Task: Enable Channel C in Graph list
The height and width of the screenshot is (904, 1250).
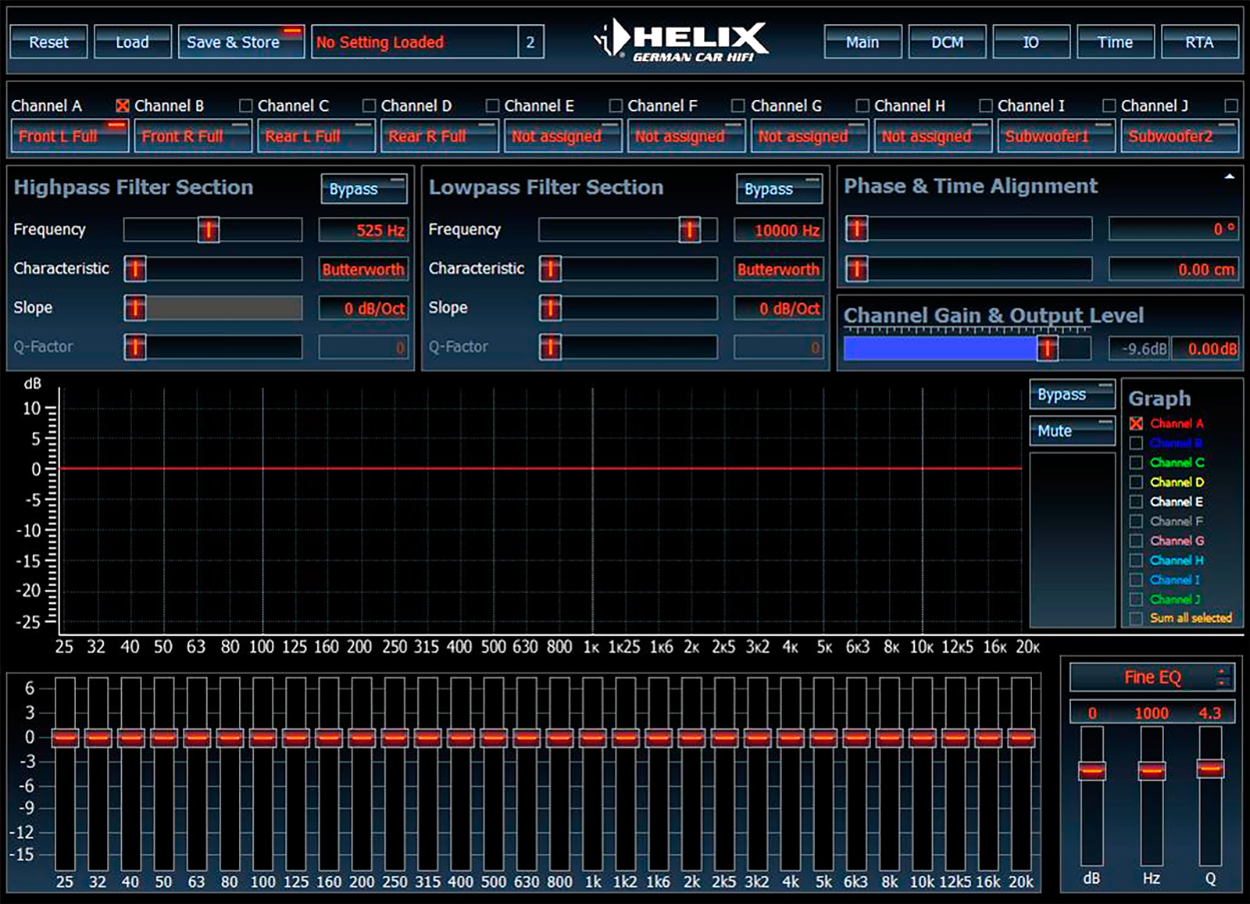Action: (x=1136, y=463)
